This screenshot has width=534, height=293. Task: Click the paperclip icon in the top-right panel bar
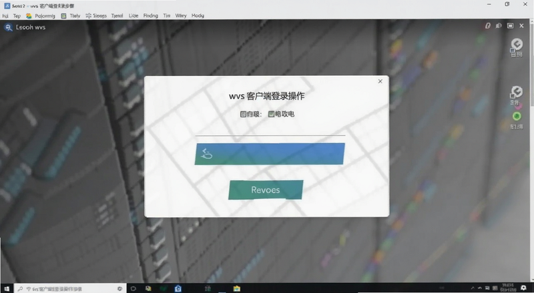(x=488, y=26)
